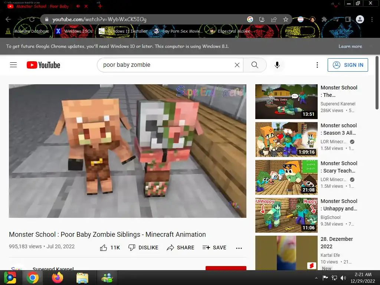Open the 21:08 Scary Teacher thumbnail
Image resolution: width=380 pixels, height=285 pixels.
[x=286, y=177]
